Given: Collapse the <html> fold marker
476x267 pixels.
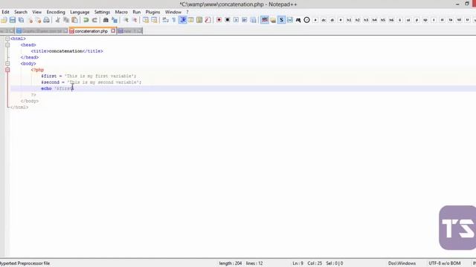Looking at the screenshot, I should pyautogui.click(x=7, y=39).
